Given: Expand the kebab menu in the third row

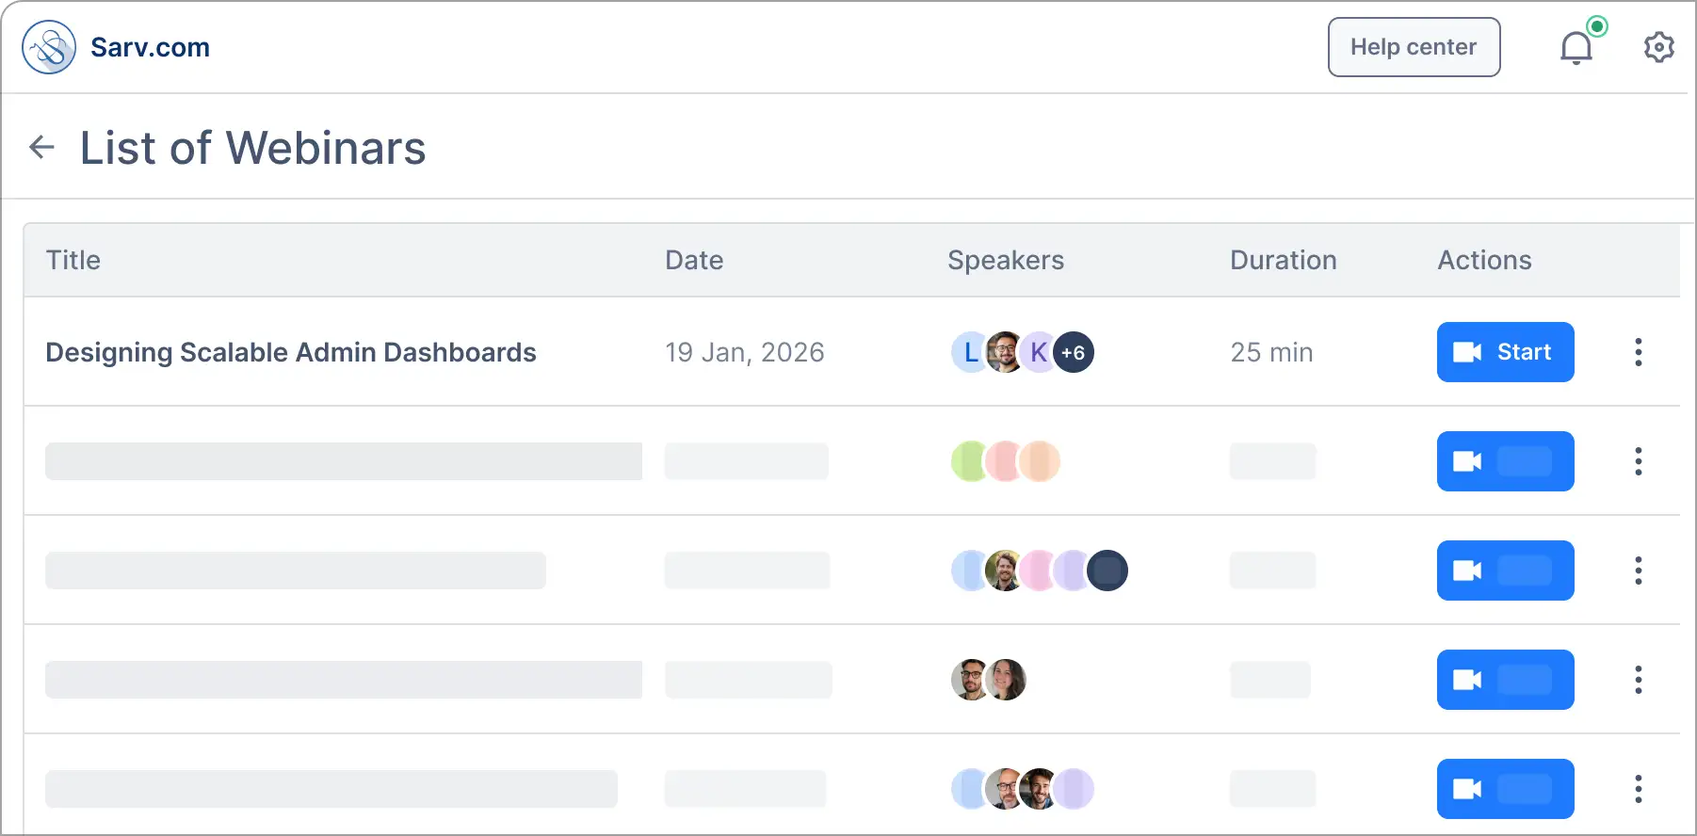Looking at the screenshot, I should 1639,571.
